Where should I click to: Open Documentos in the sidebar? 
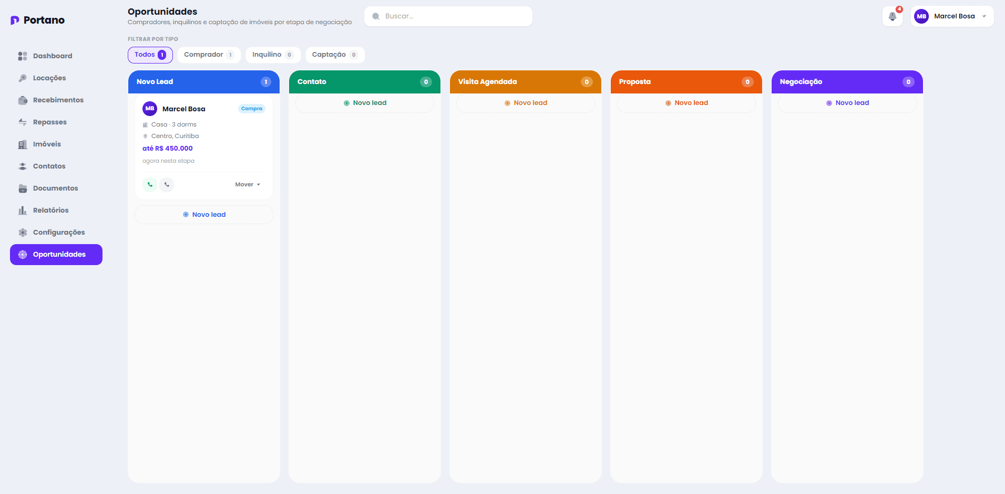pyautogui.click(x=56, y=188)
